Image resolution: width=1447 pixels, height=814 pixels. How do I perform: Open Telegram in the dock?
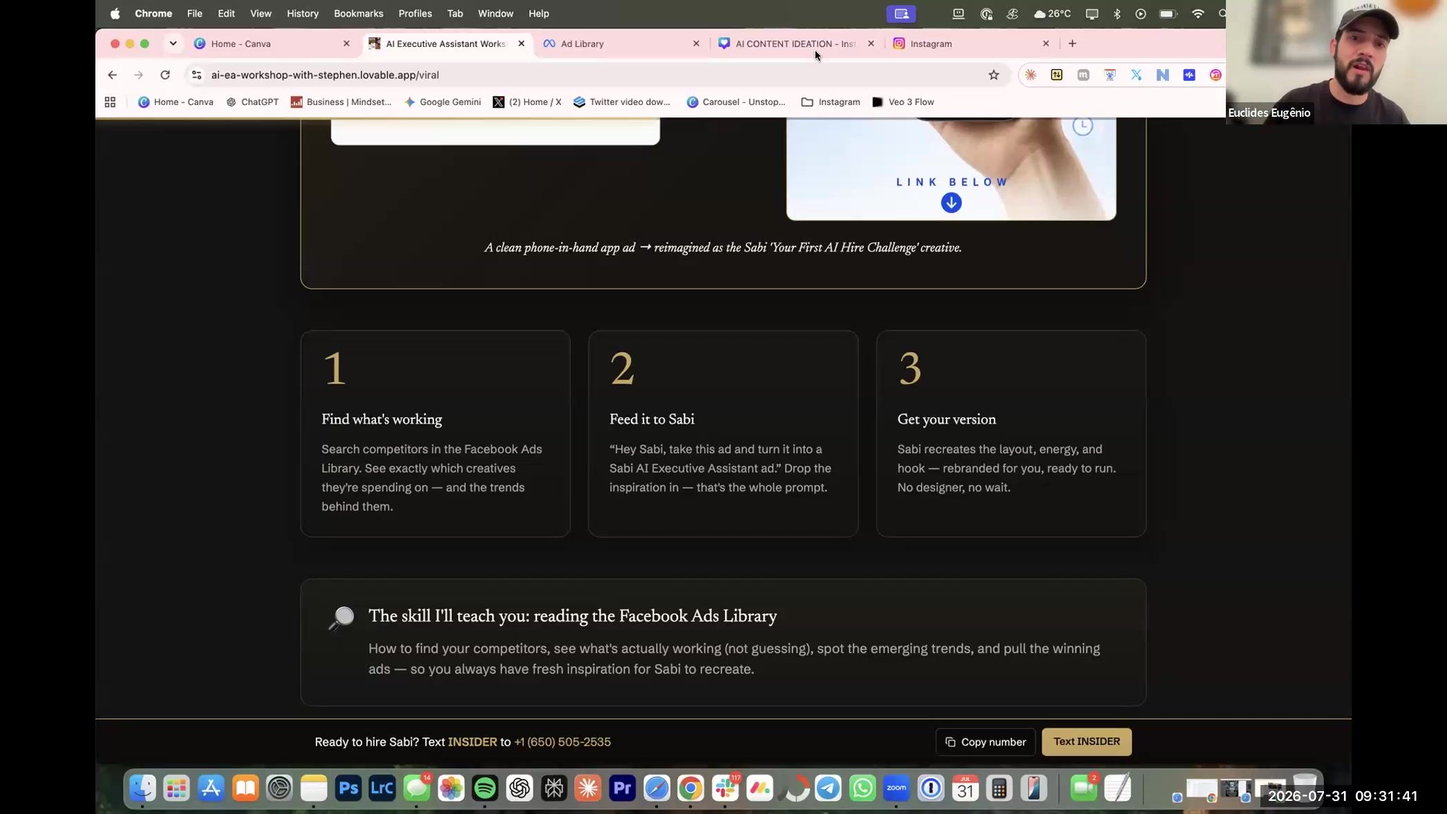click(x=828, y=788)
